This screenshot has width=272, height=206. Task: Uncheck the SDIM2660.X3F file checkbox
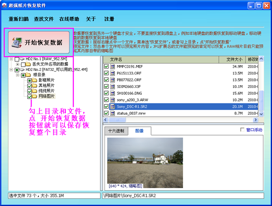click(x=106, y=87)
